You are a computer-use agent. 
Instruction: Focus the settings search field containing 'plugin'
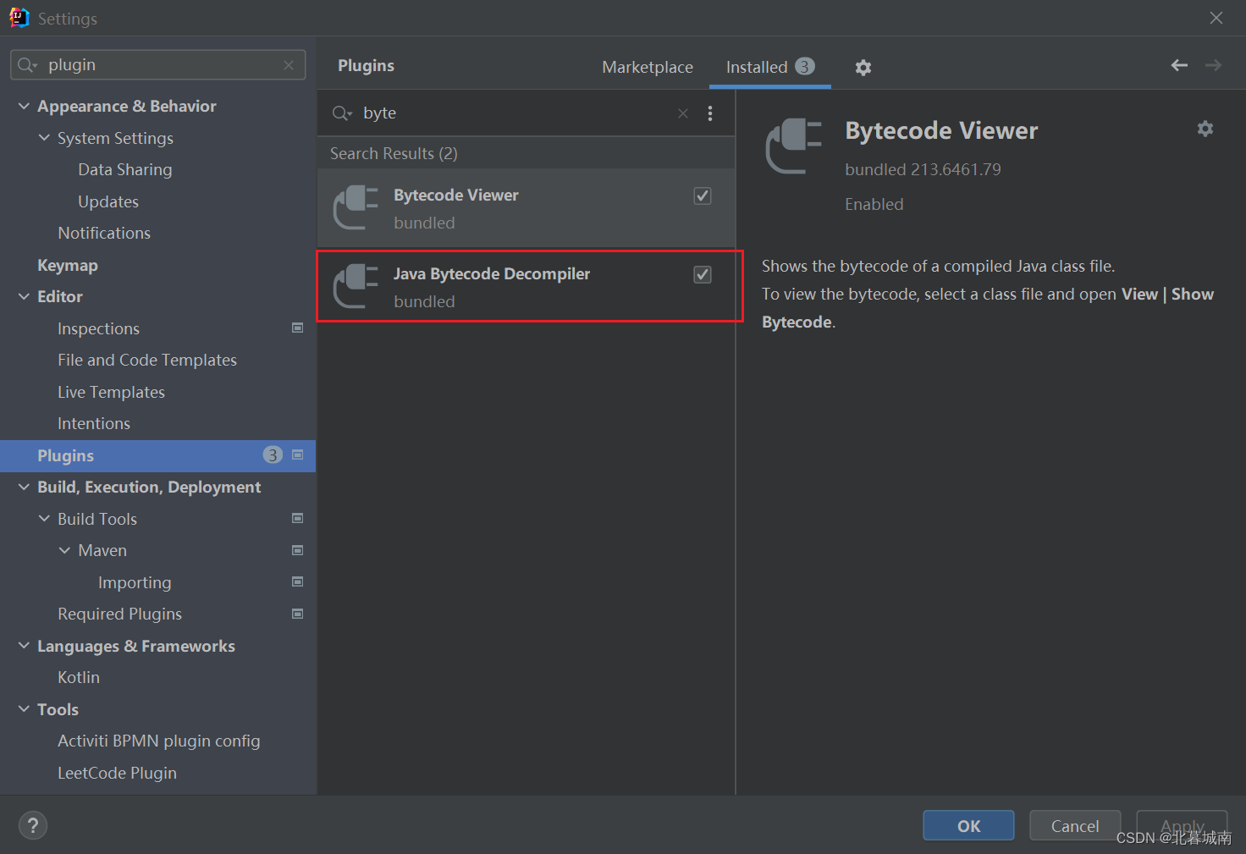coord(158,65)
